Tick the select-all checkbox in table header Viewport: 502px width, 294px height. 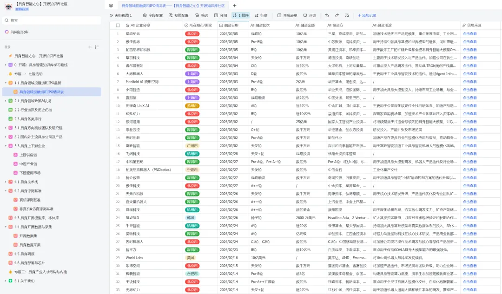pos(118,25)
